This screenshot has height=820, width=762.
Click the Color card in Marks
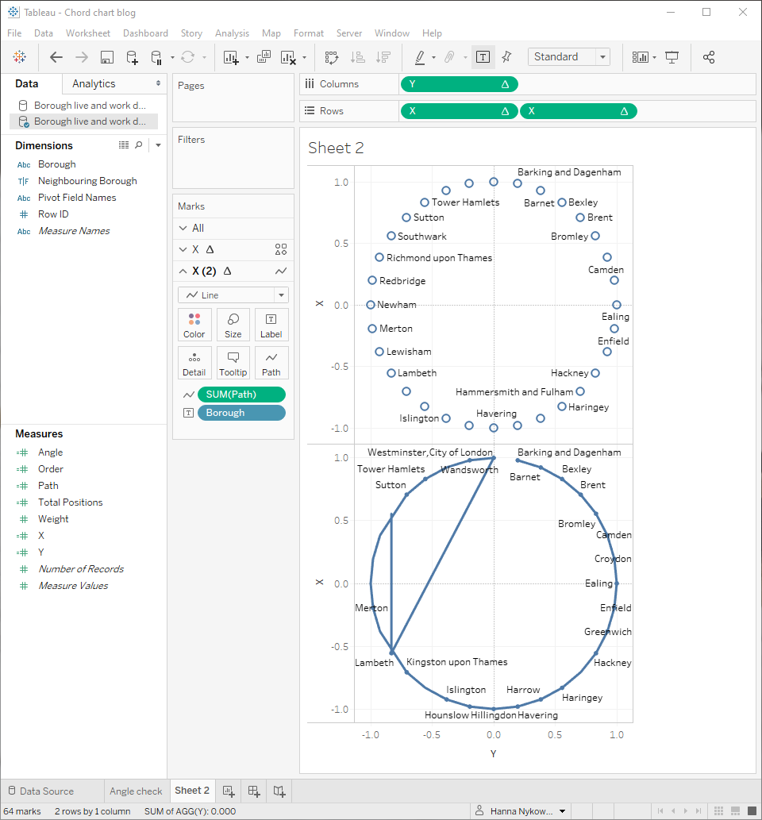point(194,325)
